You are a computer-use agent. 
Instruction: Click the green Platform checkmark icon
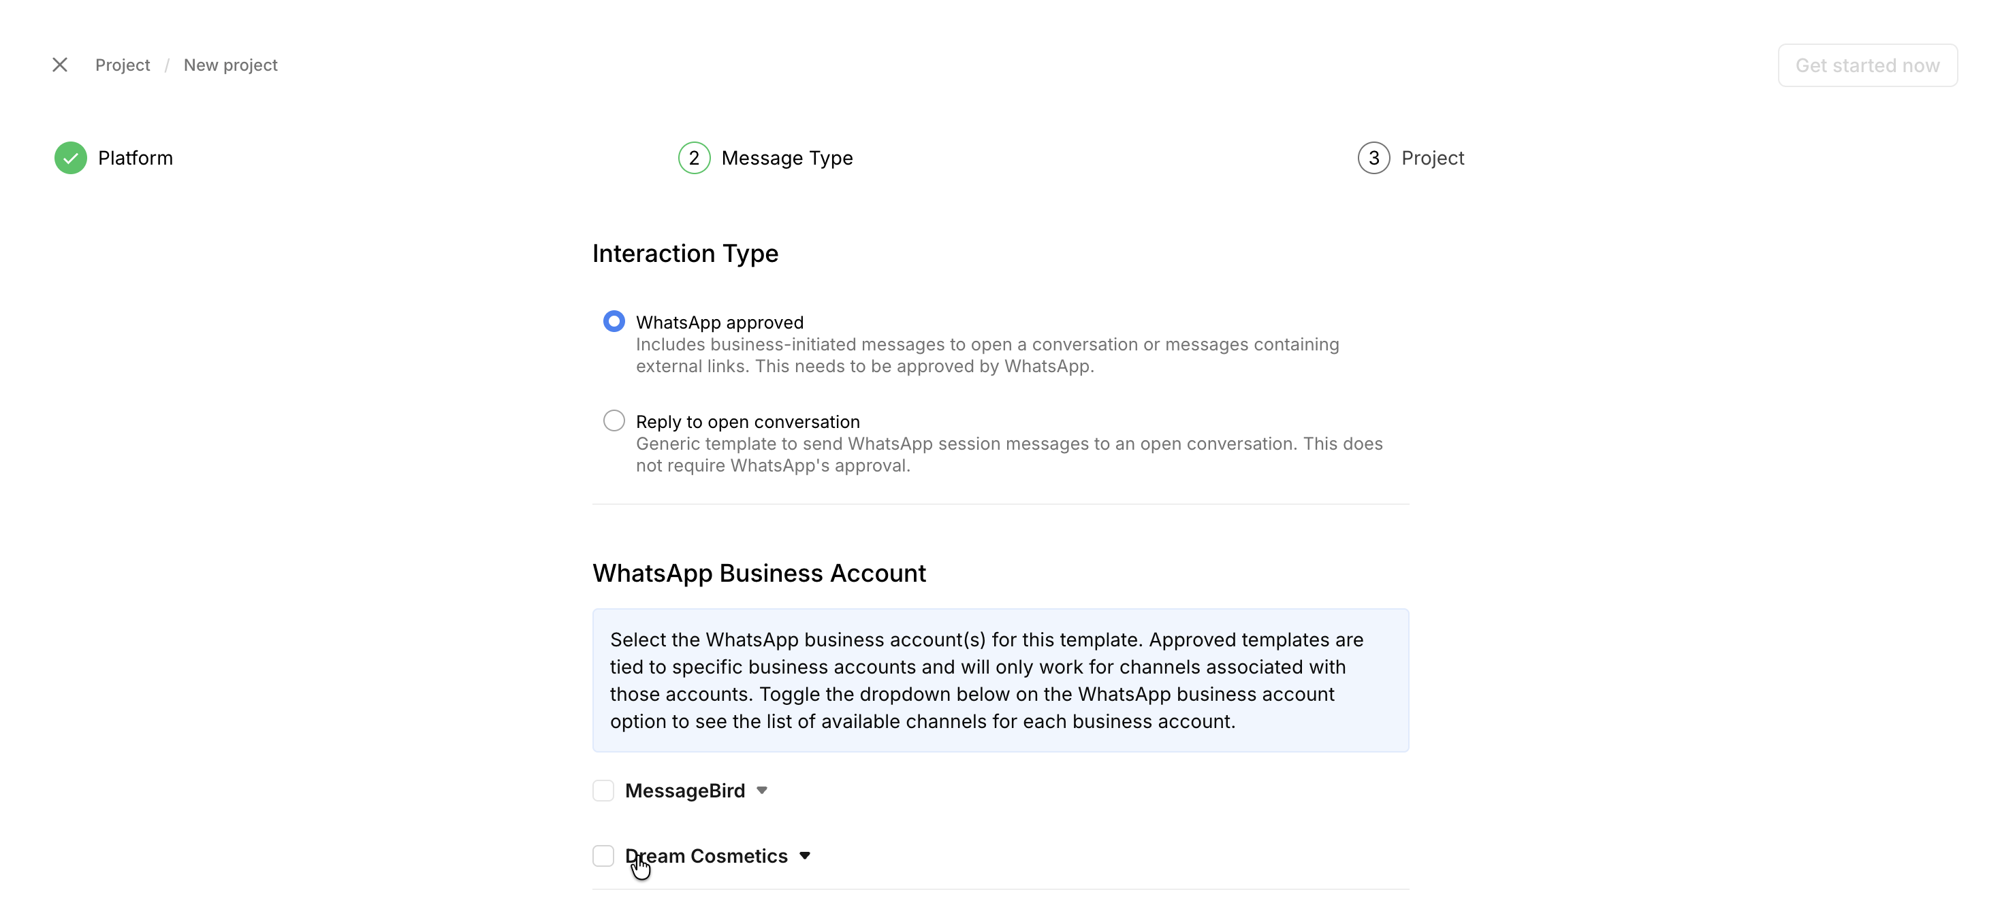(71, 159)
